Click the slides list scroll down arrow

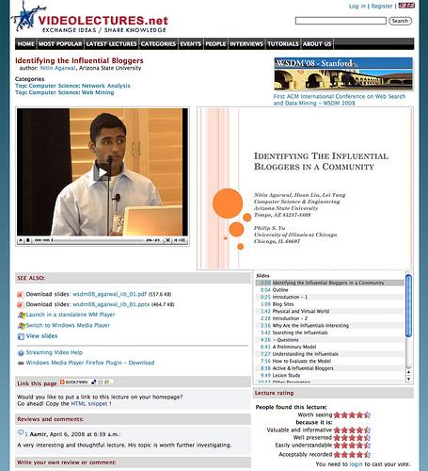tap(408, 379)
